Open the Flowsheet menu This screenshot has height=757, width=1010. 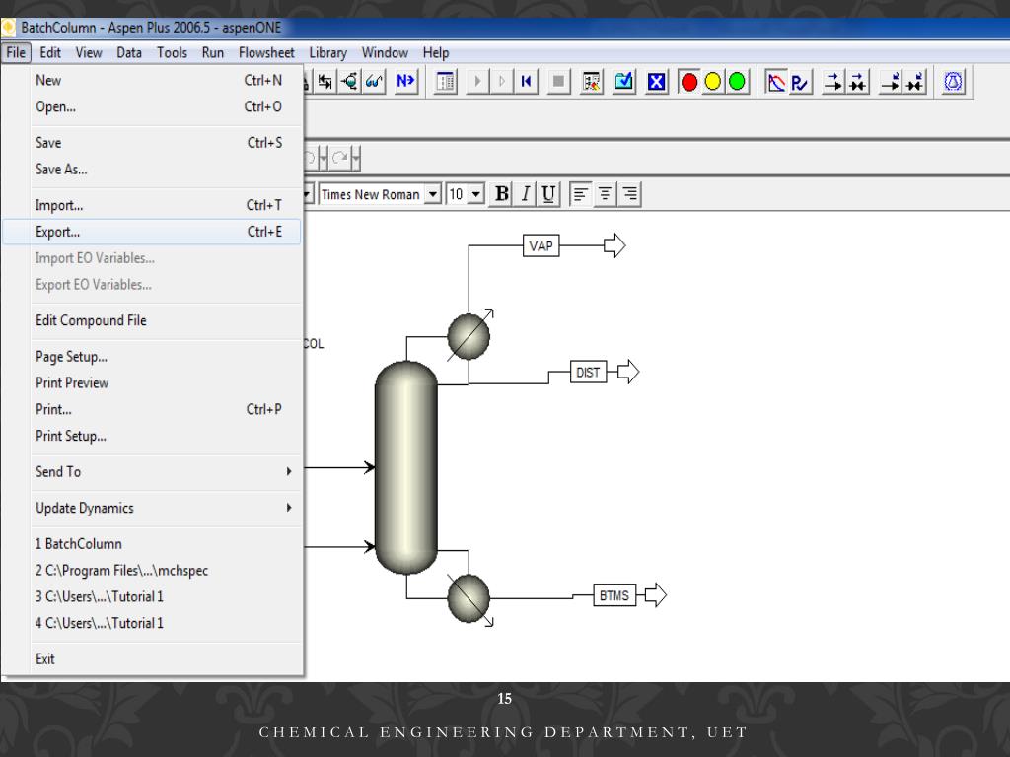click(x=266, y=53)
